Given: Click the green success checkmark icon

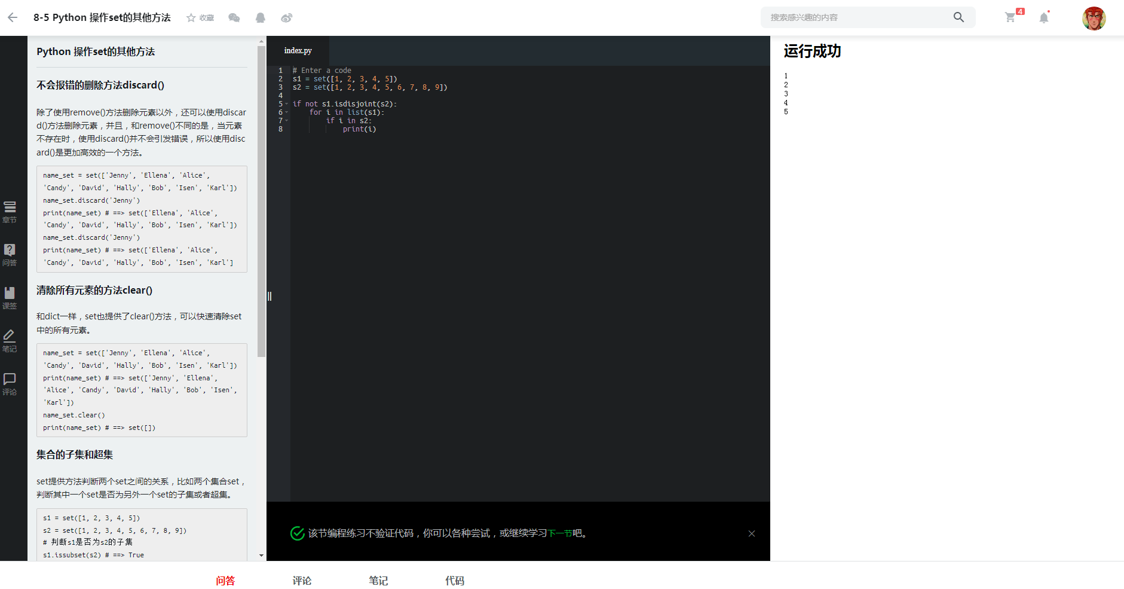Looking at the screenshot, I should click(x=297, y=533).
